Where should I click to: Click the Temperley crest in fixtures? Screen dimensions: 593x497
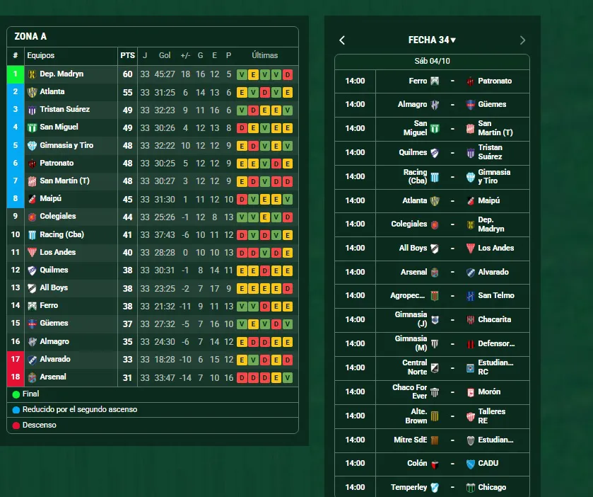435,488
